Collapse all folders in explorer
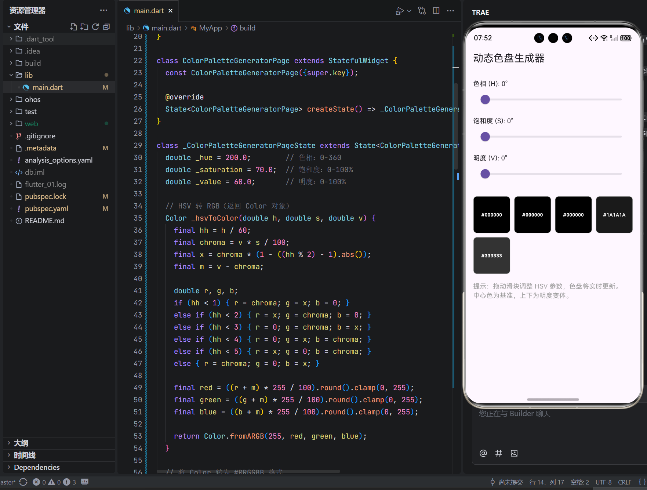Viewport: 647px width, 490px height. pos(106,27)
